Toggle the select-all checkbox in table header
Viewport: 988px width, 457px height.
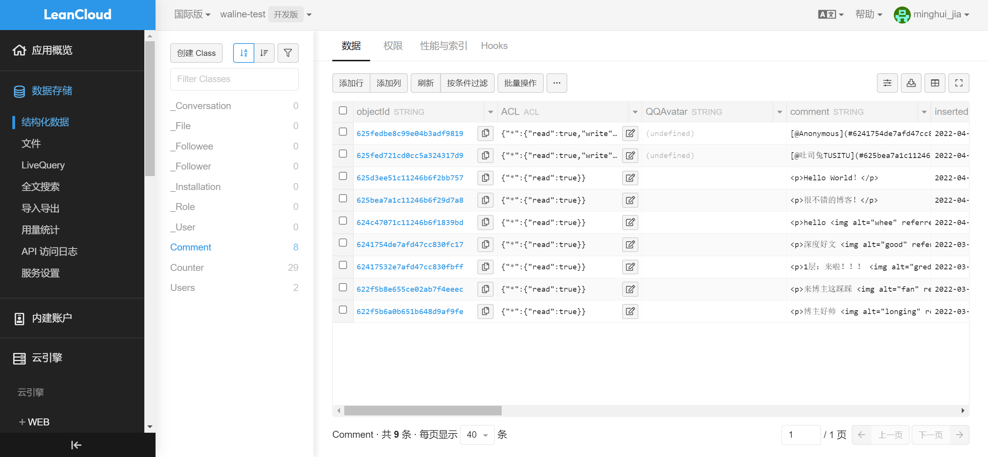[343, 110]
